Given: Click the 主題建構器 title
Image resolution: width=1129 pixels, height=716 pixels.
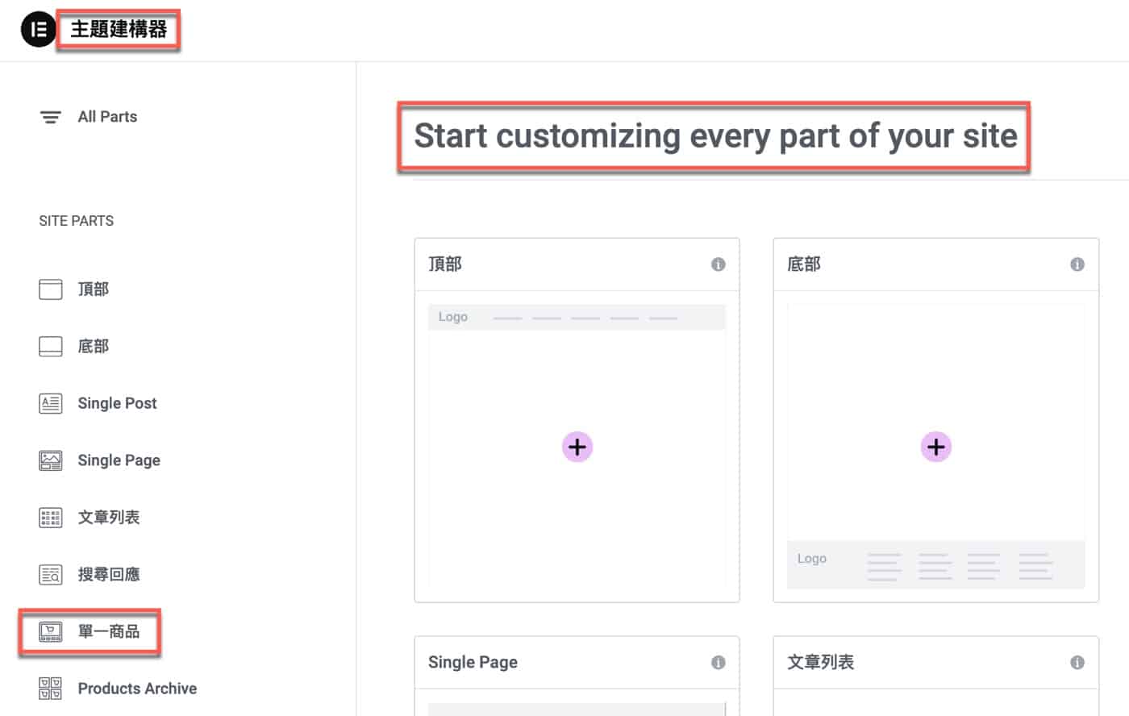Looking at the screenshot, I should point(119,30).
